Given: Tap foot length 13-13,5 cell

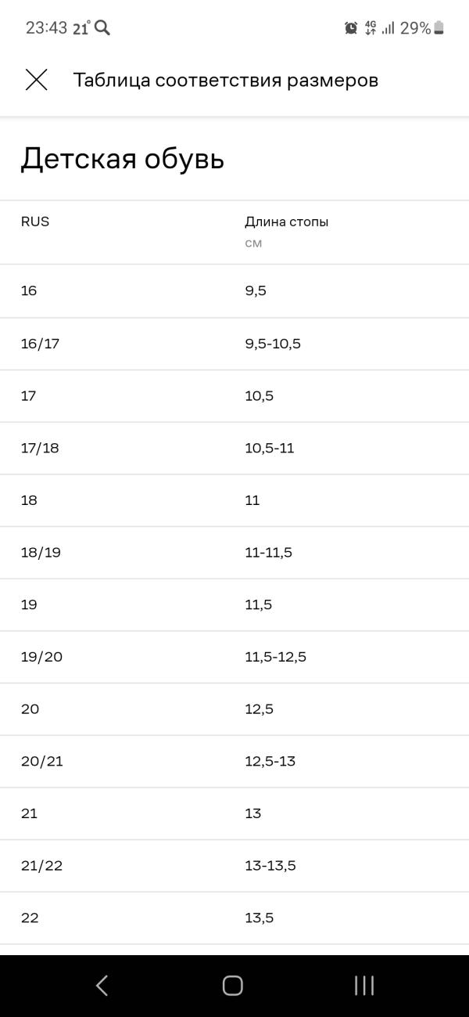Looking at the screenshot, I should [x=270, y=865].
